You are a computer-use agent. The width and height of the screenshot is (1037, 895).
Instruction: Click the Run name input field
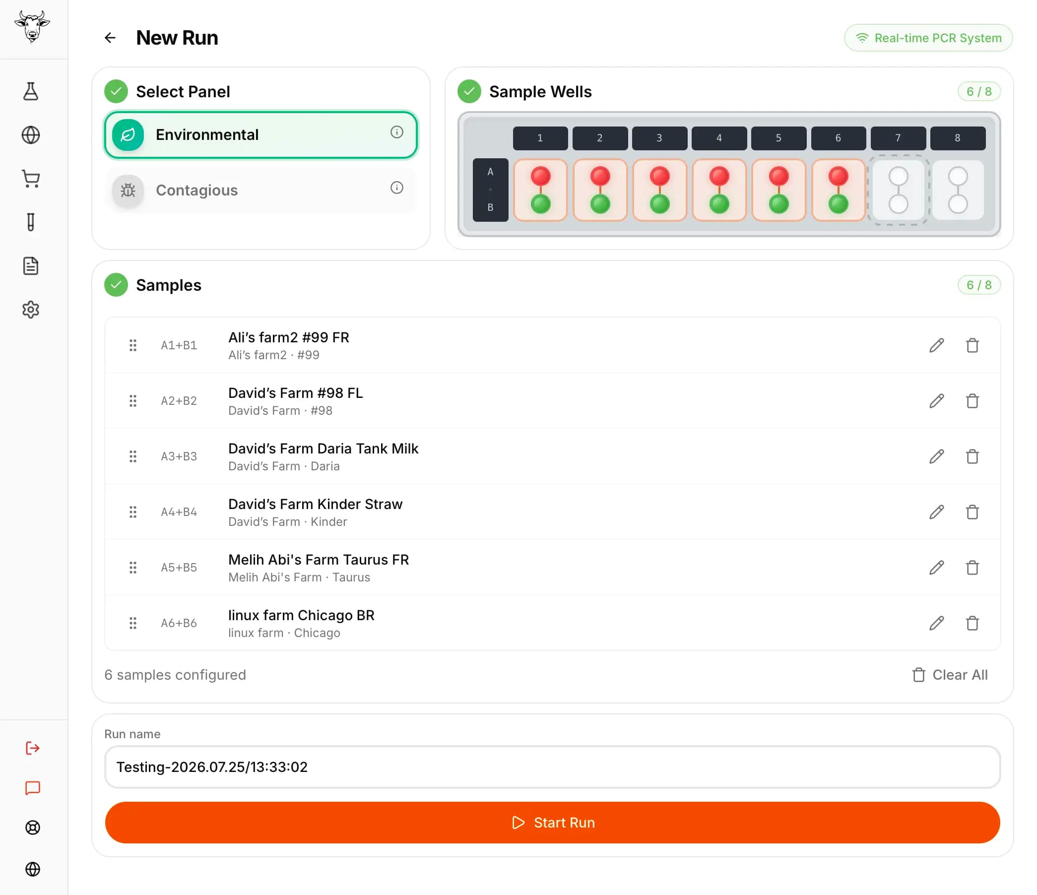coord(553,767)
